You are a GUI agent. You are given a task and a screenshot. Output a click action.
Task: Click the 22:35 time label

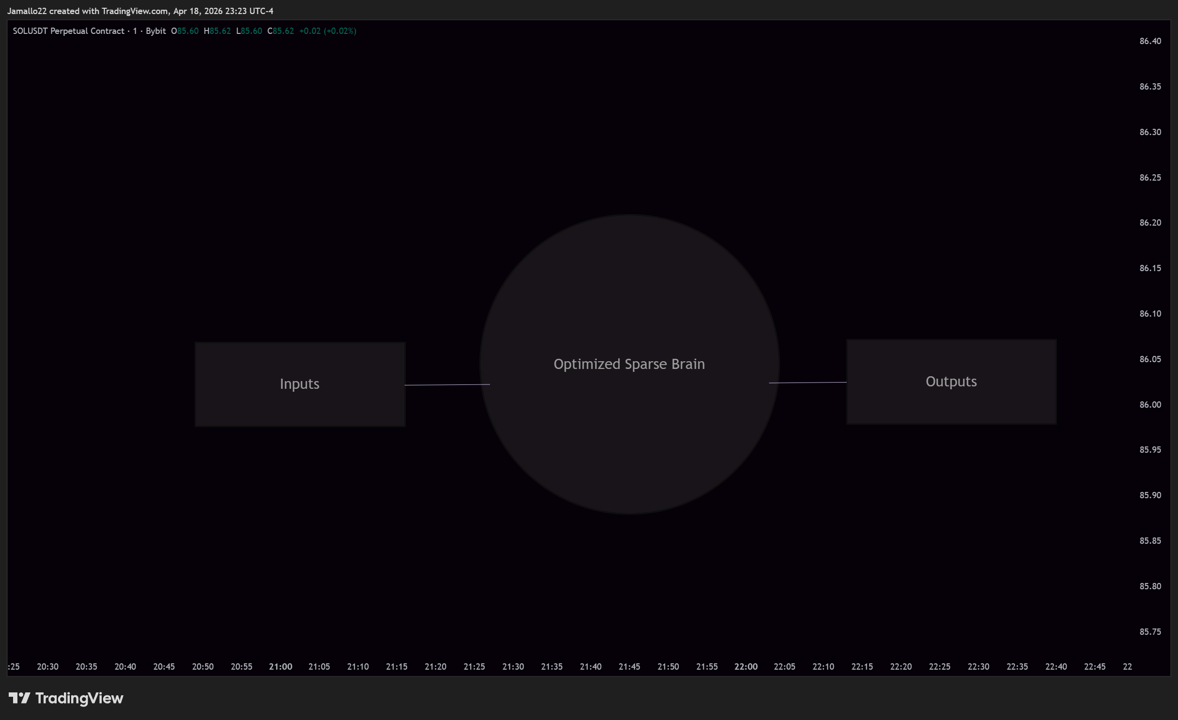1017,667
